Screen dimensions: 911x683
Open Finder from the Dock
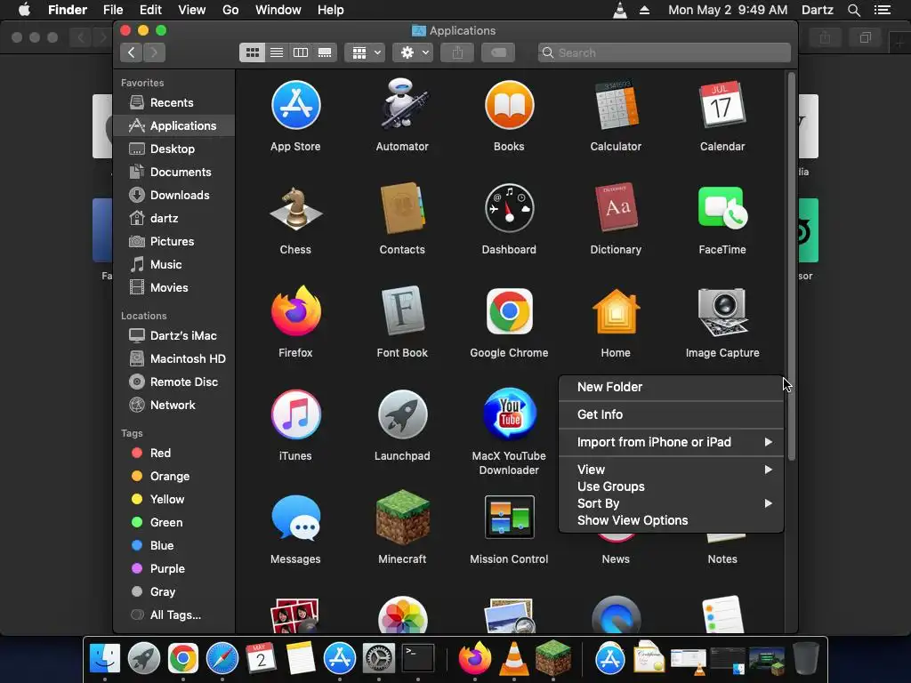point(105,659)
